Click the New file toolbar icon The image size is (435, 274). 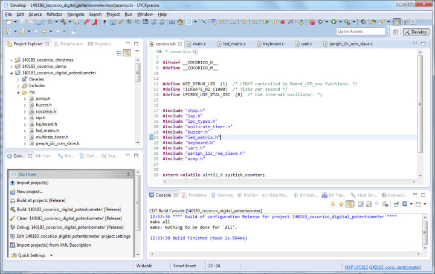coord(9,22)
